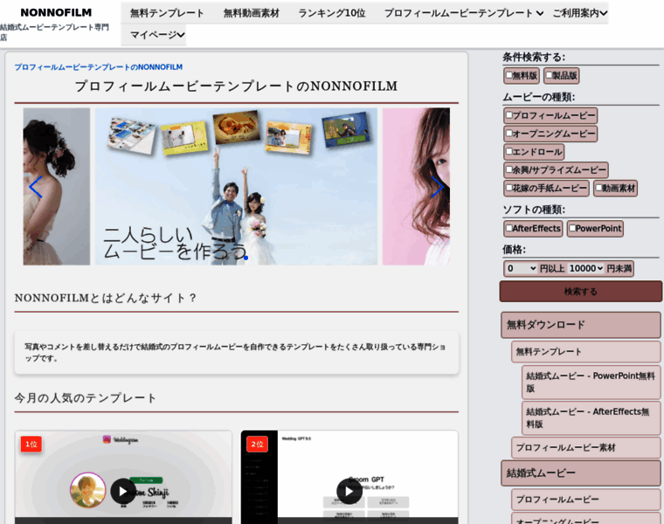The image size is (664, 524).
Task: Check the プロフィールムービー filter
Action: 509,115
